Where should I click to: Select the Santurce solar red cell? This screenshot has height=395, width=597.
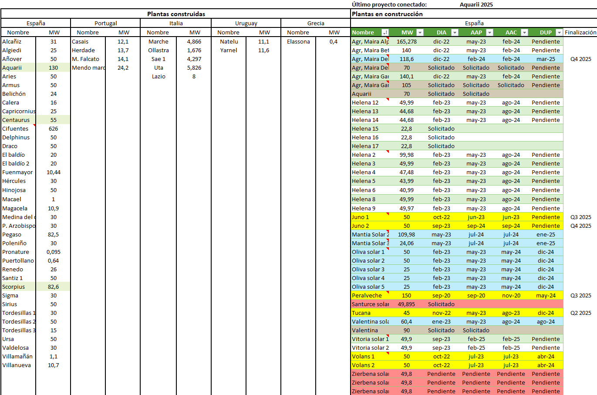pyautogui.click(x=370, y=304)
